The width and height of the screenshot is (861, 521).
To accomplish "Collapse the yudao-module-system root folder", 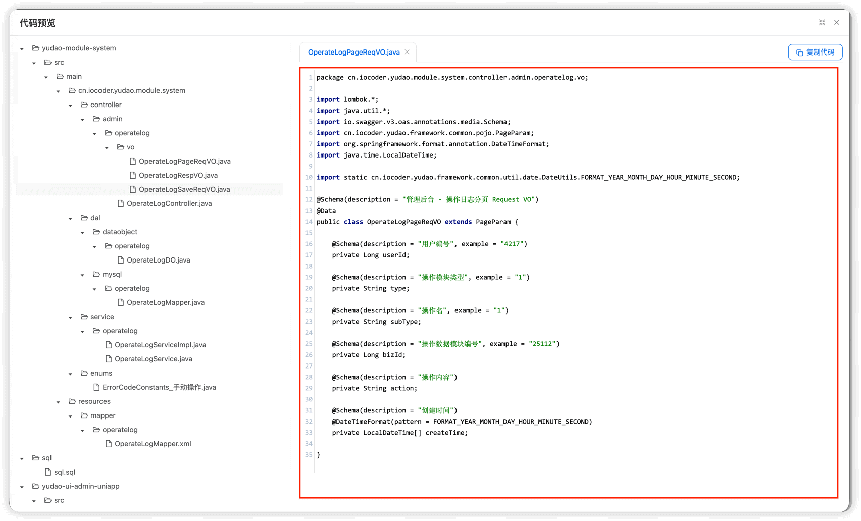I will [22, 49].
